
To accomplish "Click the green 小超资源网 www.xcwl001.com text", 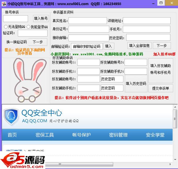I will (97, 54).
